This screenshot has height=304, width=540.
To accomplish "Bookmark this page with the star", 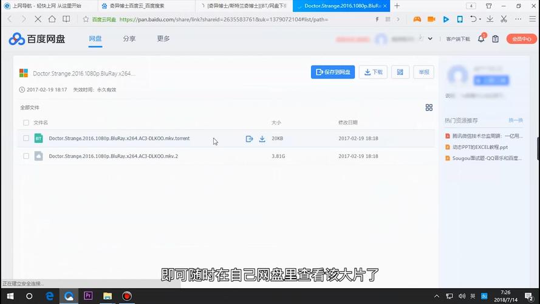I will (86, 19).
